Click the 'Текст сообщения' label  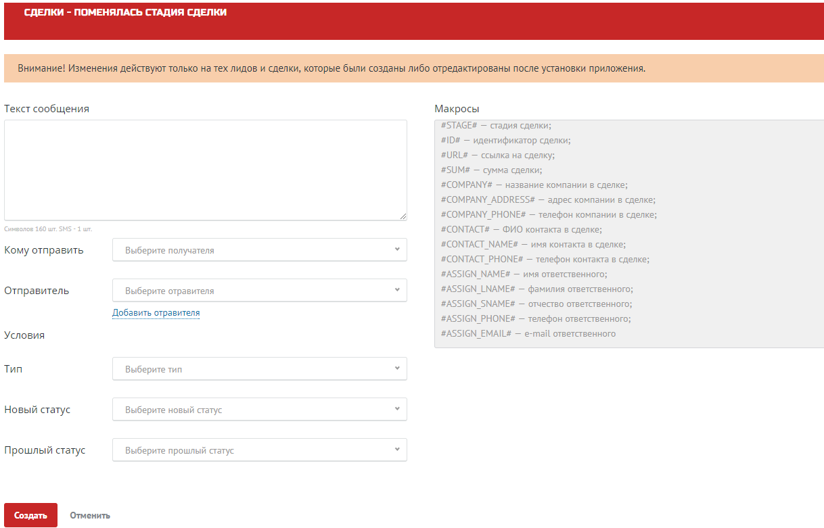(x=47, y=108)
